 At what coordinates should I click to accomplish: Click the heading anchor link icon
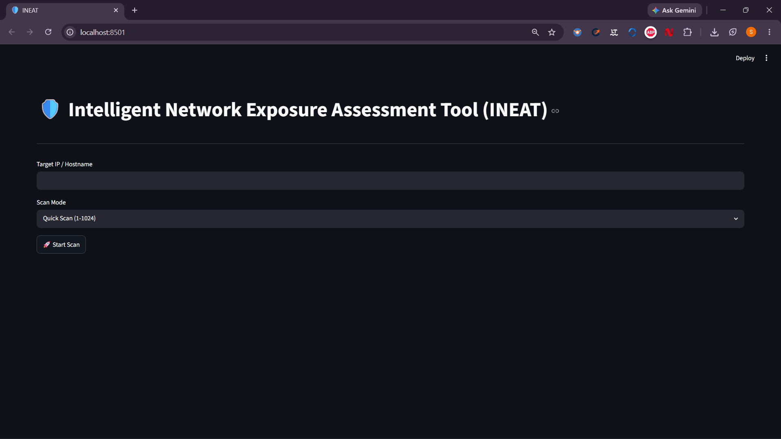click(x=555, y=111)
